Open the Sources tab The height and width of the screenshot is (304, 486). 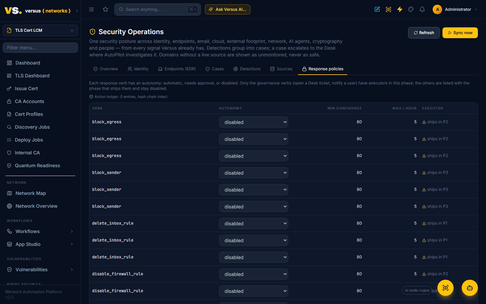click(x=281, y=69)
